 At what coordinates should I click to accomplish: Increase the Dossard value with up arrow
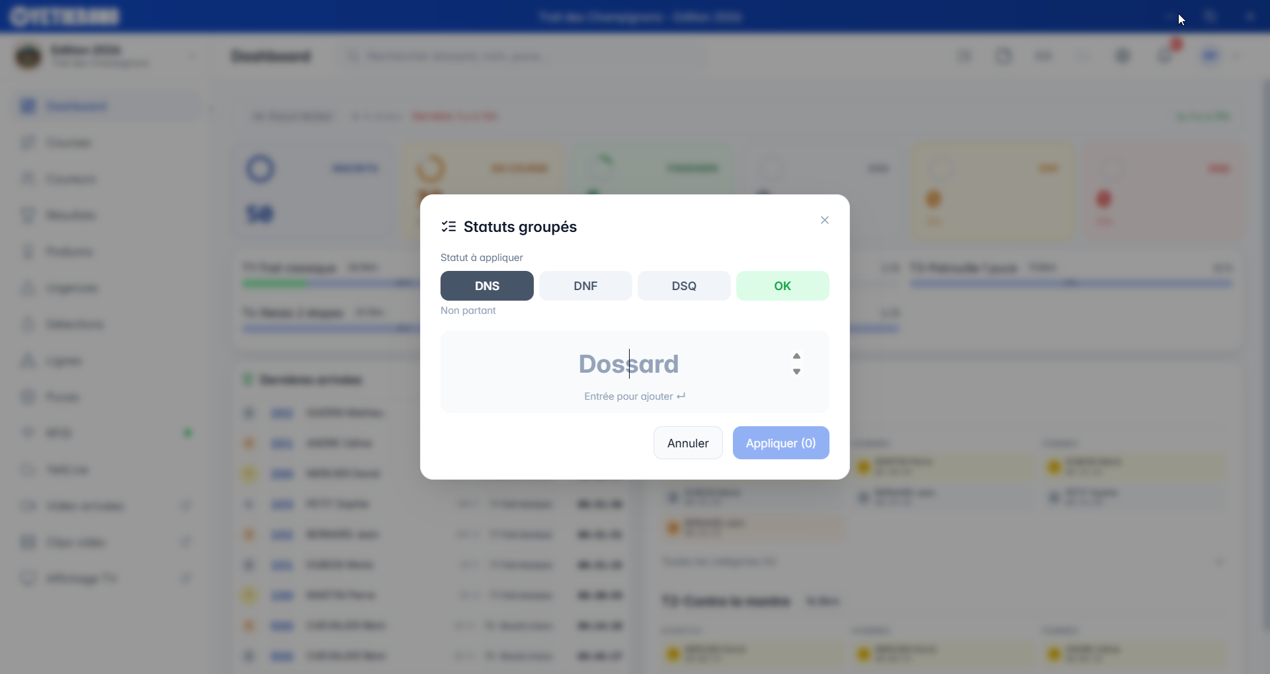click(x=796, y=356)
